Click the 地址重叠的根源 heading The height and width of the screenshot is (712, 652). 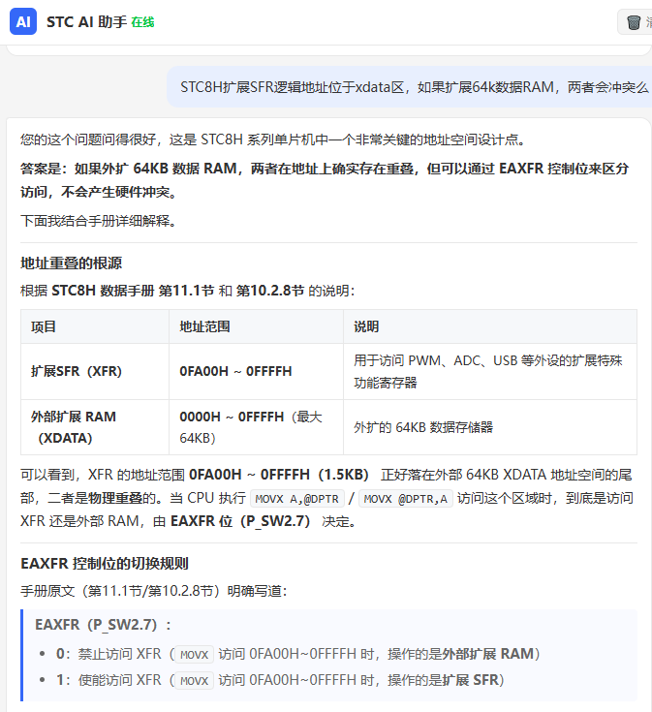coord(72,263)
